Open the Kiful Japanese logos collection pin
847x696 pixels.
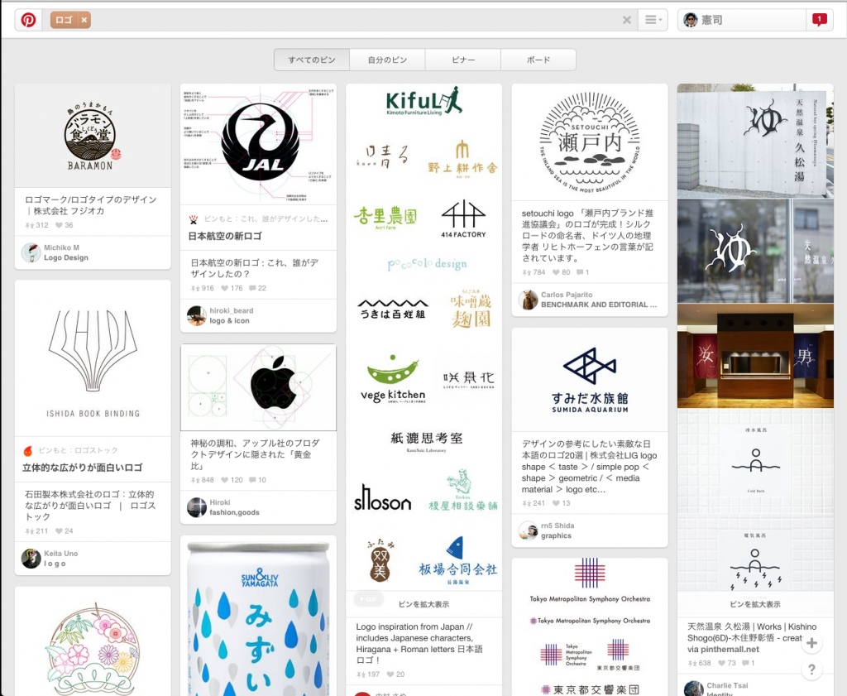(423, 337)
